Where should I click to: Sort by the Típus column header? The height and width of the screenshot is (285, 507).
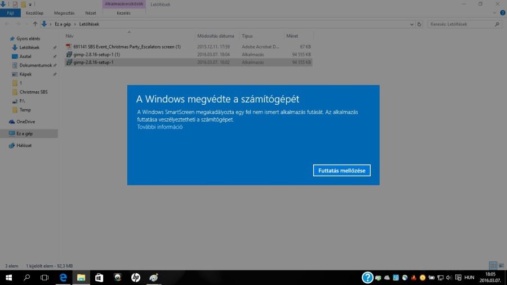(247, 36)
